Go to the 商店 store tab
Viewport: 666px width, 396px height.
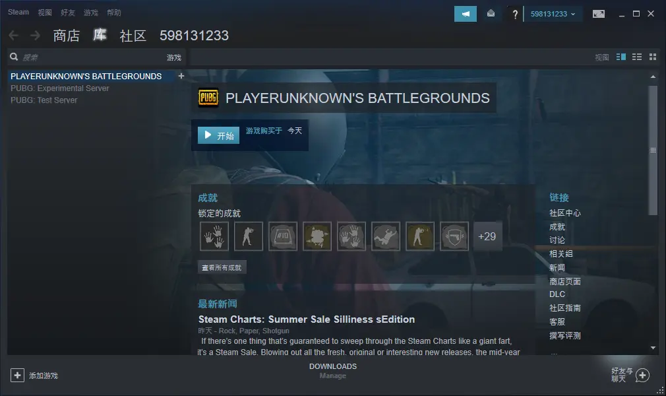click(66, 36)
